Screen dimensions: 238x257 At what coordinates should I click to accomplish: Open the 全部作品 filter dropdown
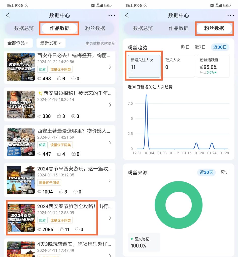pos(18,43)
